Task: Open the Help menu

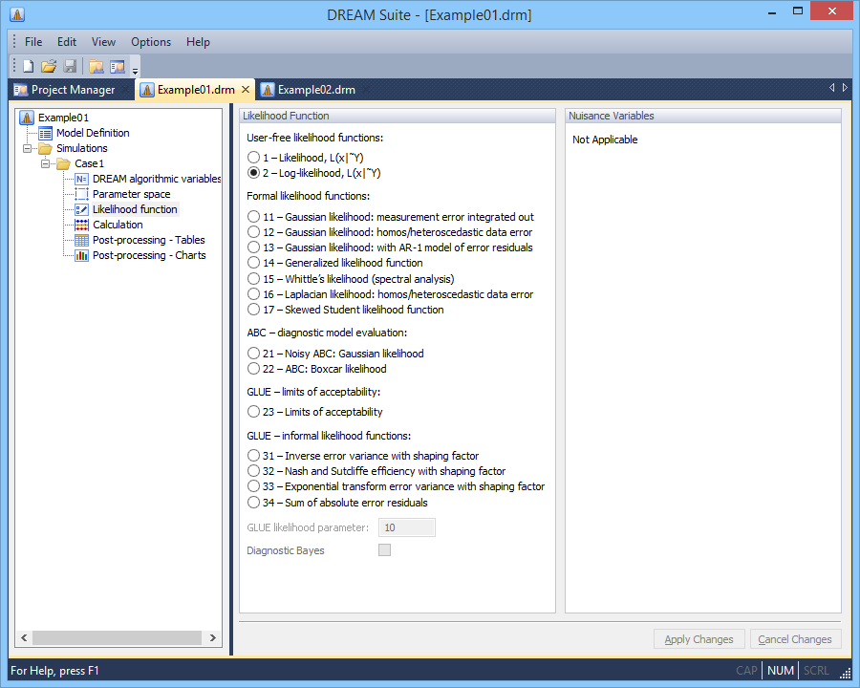Action: coord(198,42)
